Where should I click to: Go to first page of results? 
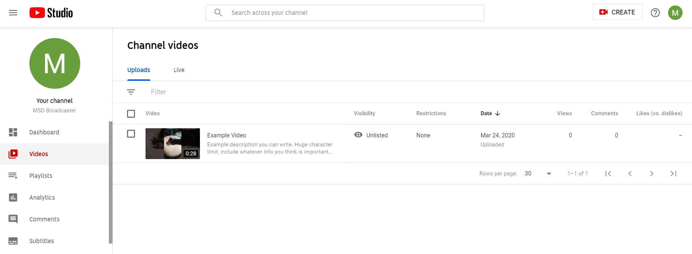608,174
